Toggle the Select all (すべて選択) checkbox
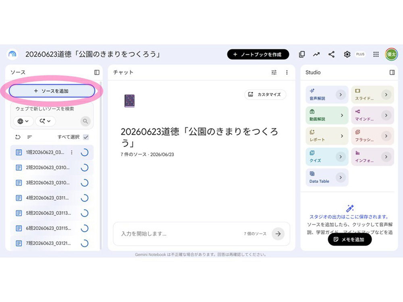The image size is (403, 302). pos(86,137)
